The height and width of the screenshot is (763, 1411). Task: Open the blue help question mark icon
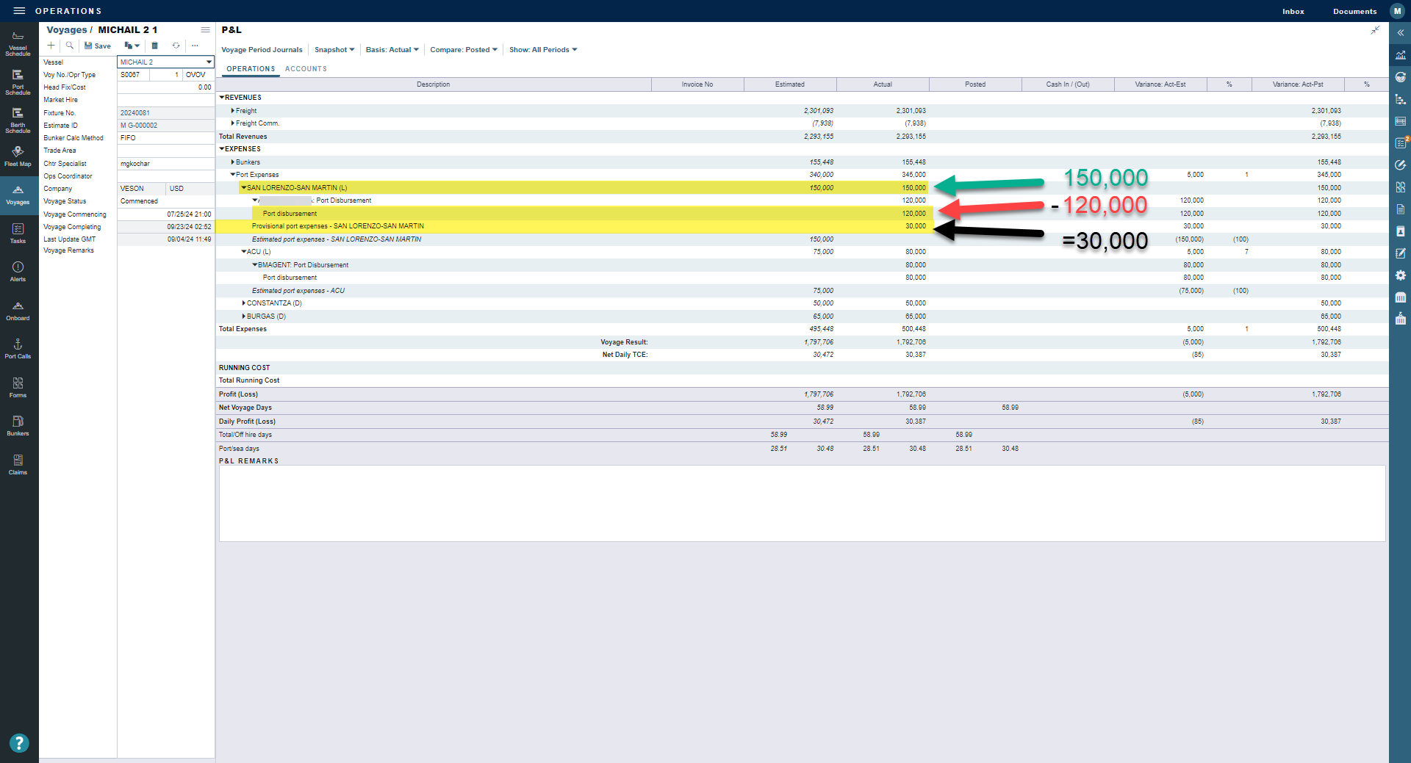19,742
